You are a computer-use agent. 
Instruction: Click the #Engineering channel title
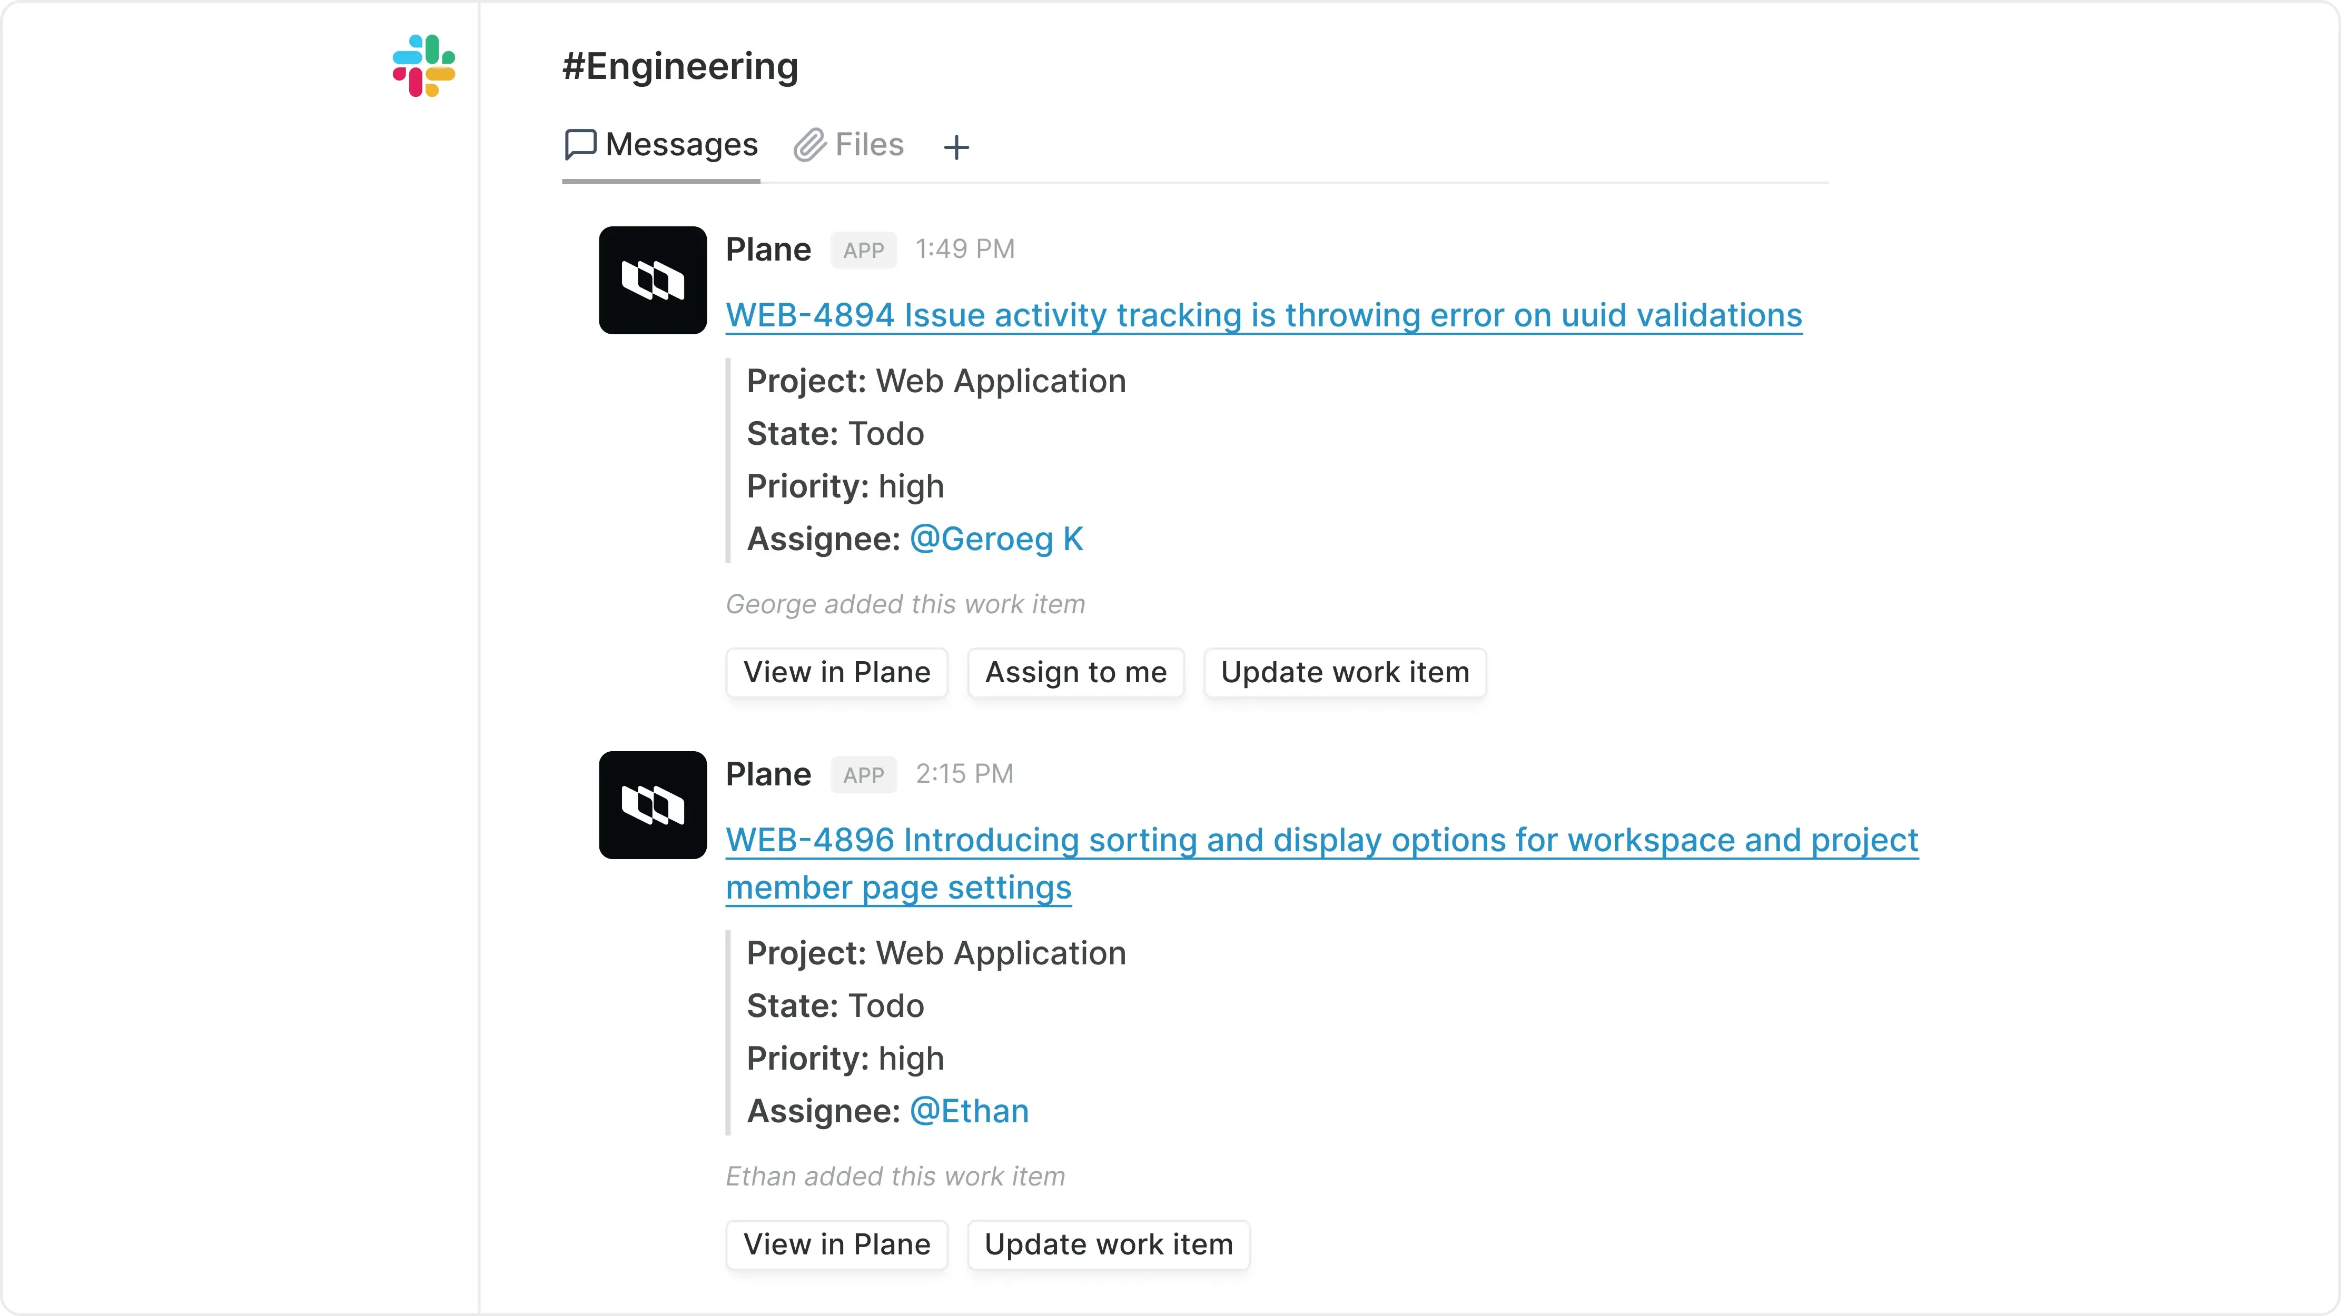[680, 65]
